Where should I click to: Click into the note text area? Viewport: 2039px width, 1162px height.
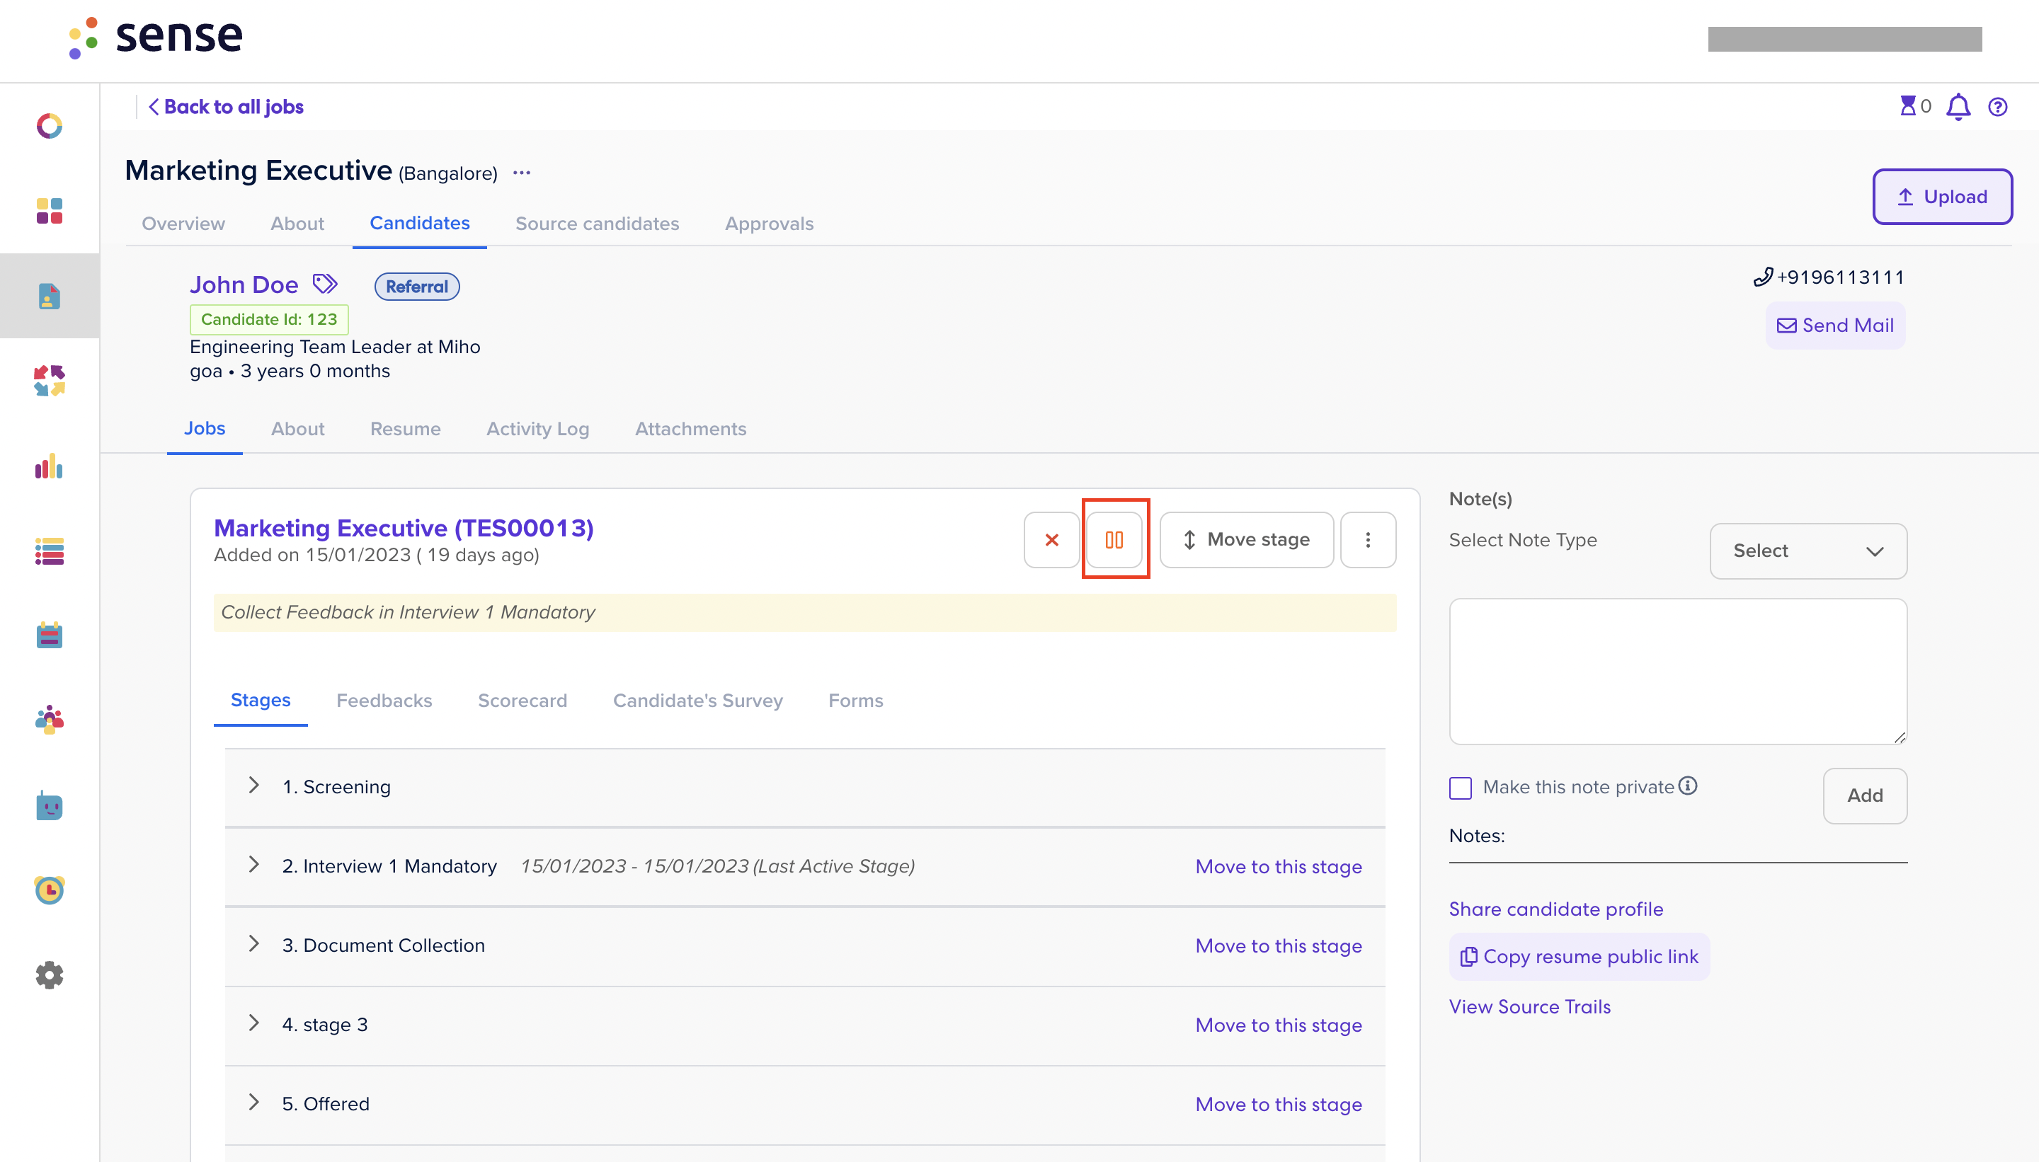pos(1678,671)
